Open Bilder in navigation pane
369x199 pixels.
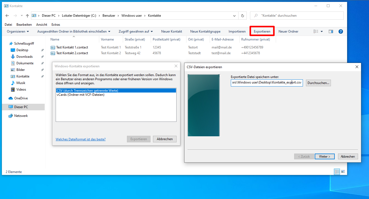point(21,70)
